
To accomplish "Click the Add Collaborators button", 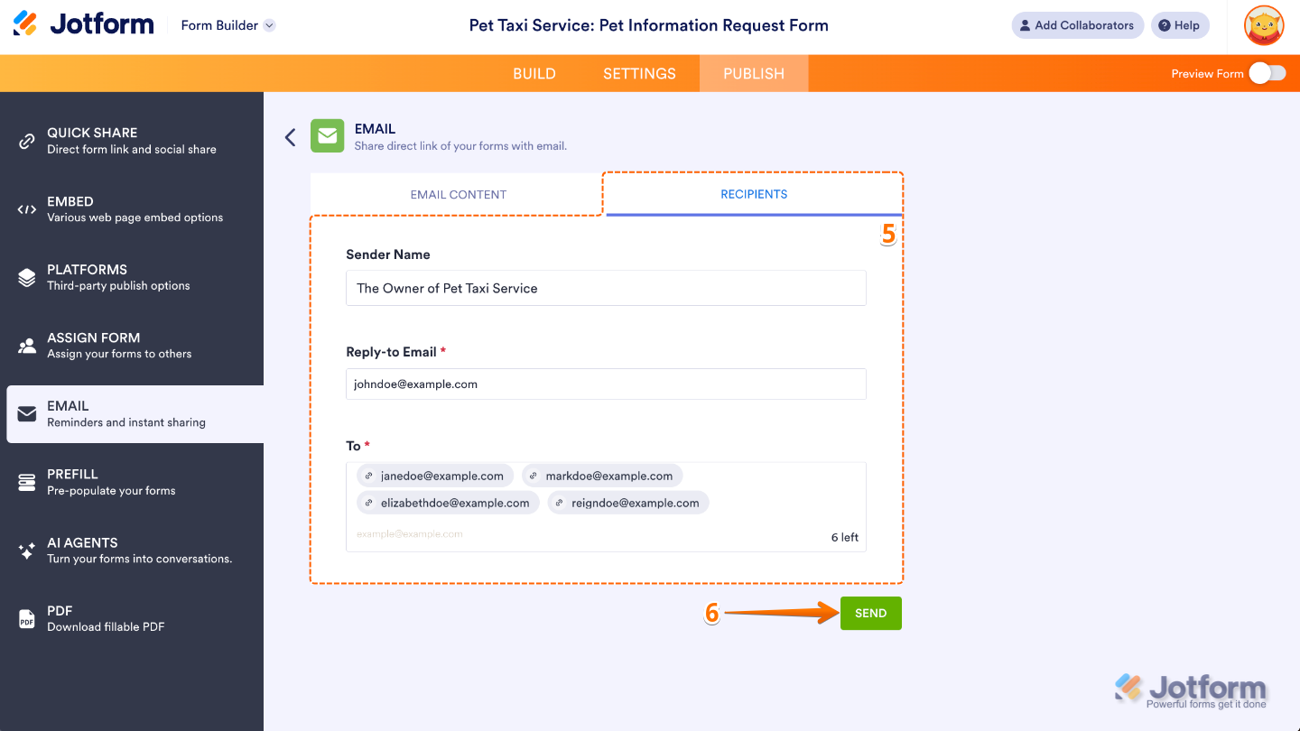I will [x=1077, y=25].
